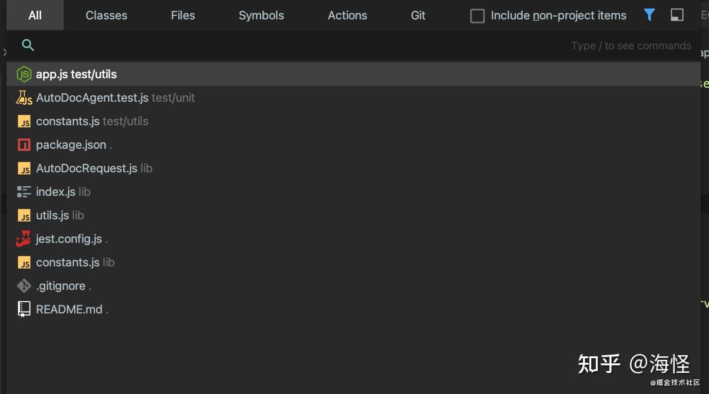Image resolution: width=709 pixels, height=394 pixels.
Task: Click the magnifier icon in the search bar
Action: pyautogui.click(x=28, y=45)
